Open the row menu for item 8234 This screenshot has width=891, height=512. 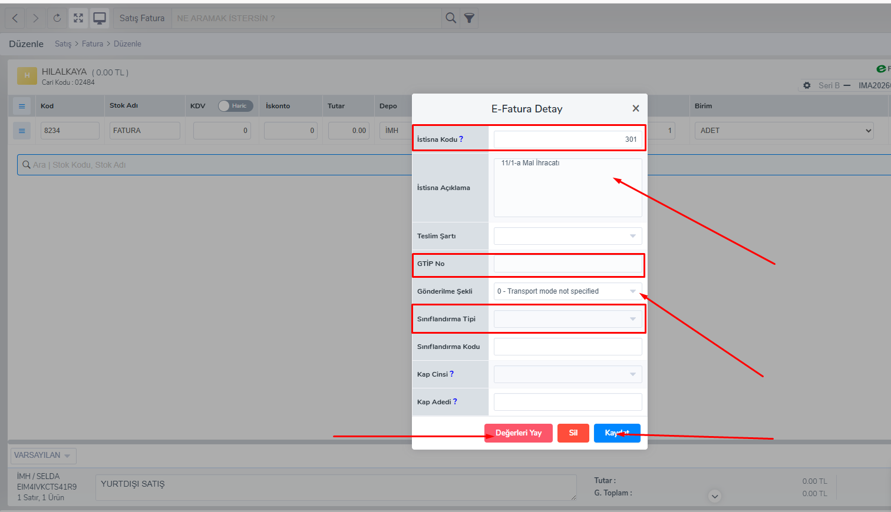[x=22, y=131]
